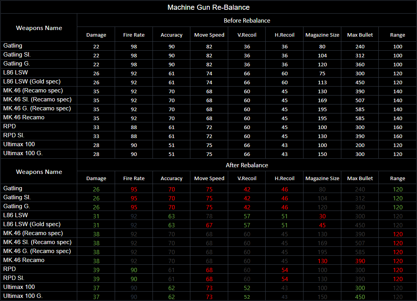417x301 pixels.
Task: Click green 90 Fire Rate for RPD Sl.
Action: (x=134, y=279)
